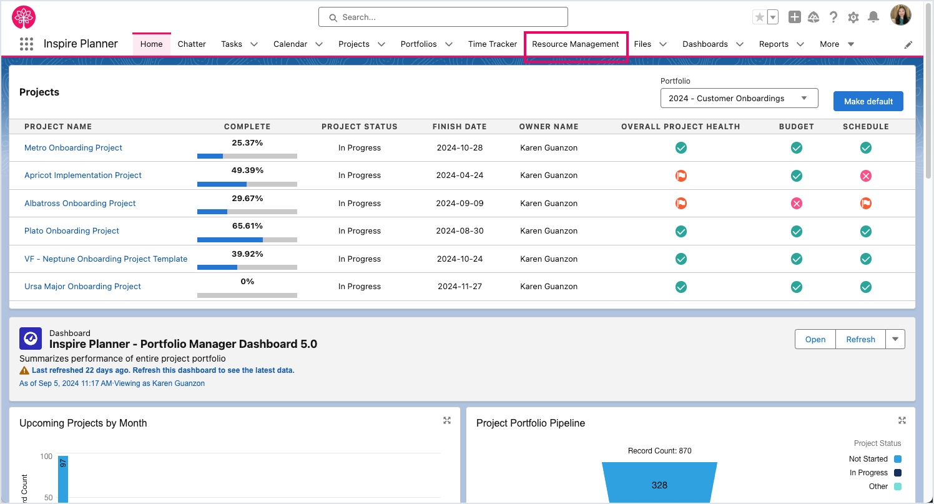This screenshot has height=504, width=934.
Task: Click Albatross project's budget X icon
Action: pyautogui.click(x=797, y=204)
